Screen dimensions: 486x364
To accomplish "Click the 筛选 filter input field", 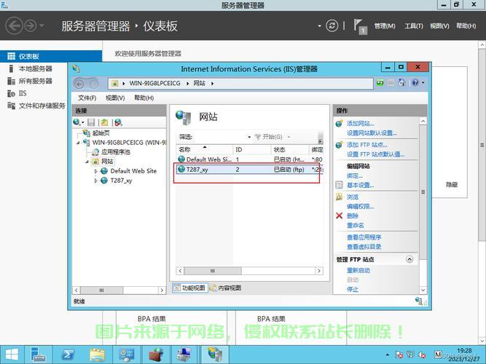I will 220,137.
